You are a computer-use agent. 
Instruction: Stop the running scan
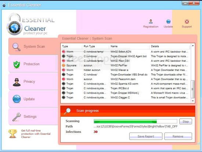tap(185, 122)
